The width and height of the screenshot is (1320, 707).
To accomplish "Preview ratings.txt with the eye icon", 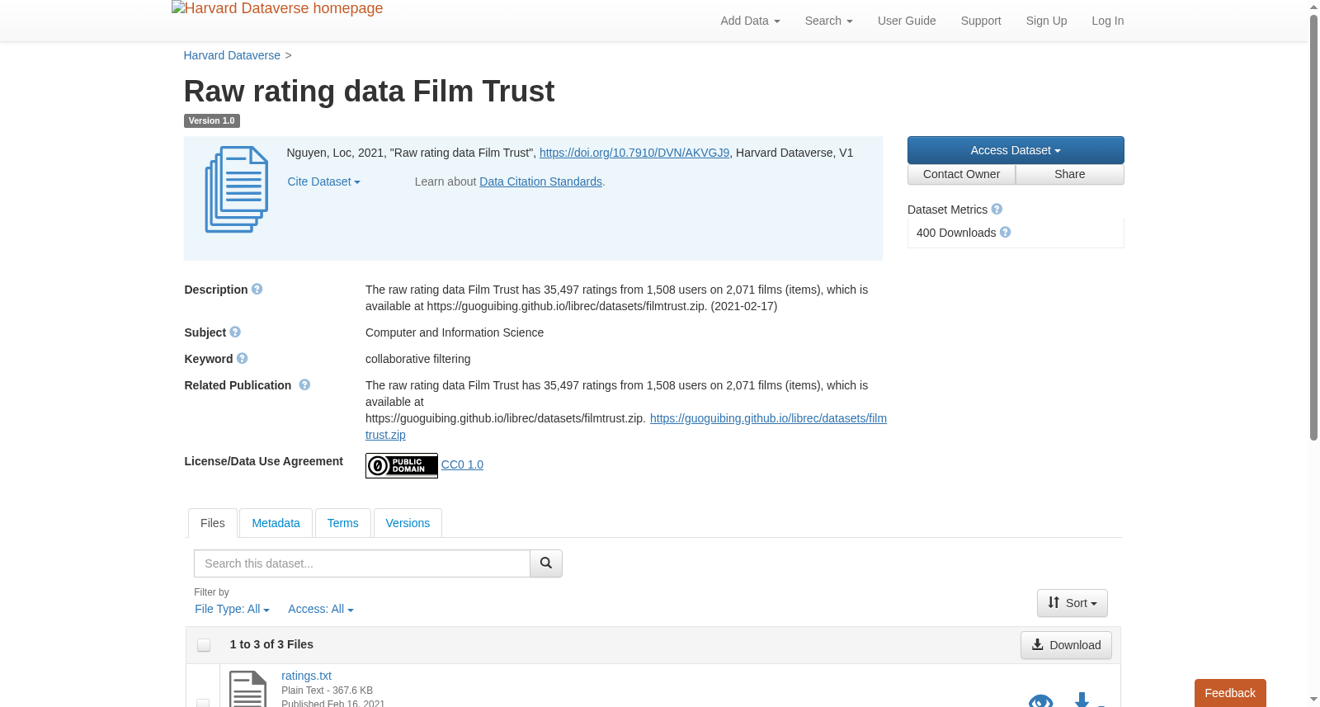I will [1041, 701].
